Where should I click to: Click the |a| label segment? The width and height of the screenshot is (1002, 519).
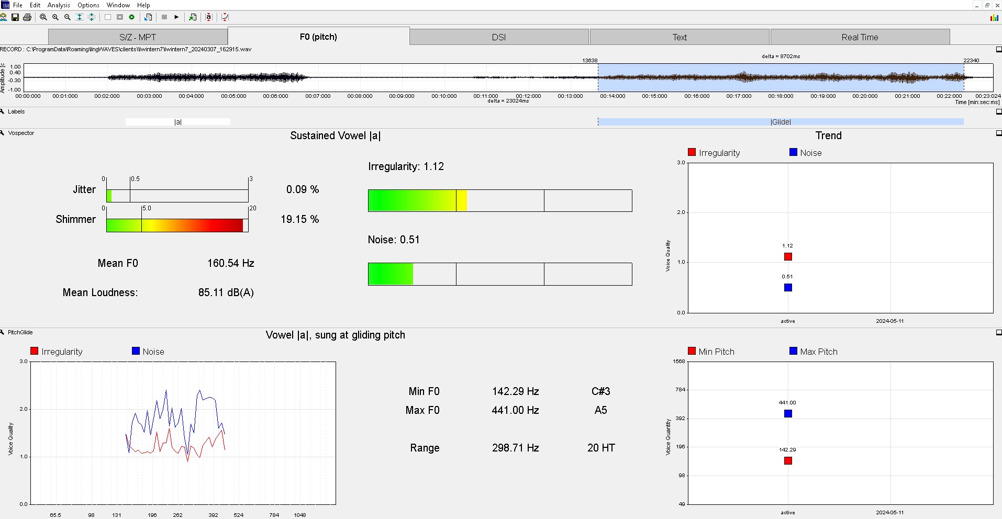pyautogui.click(x=178, y=122)
